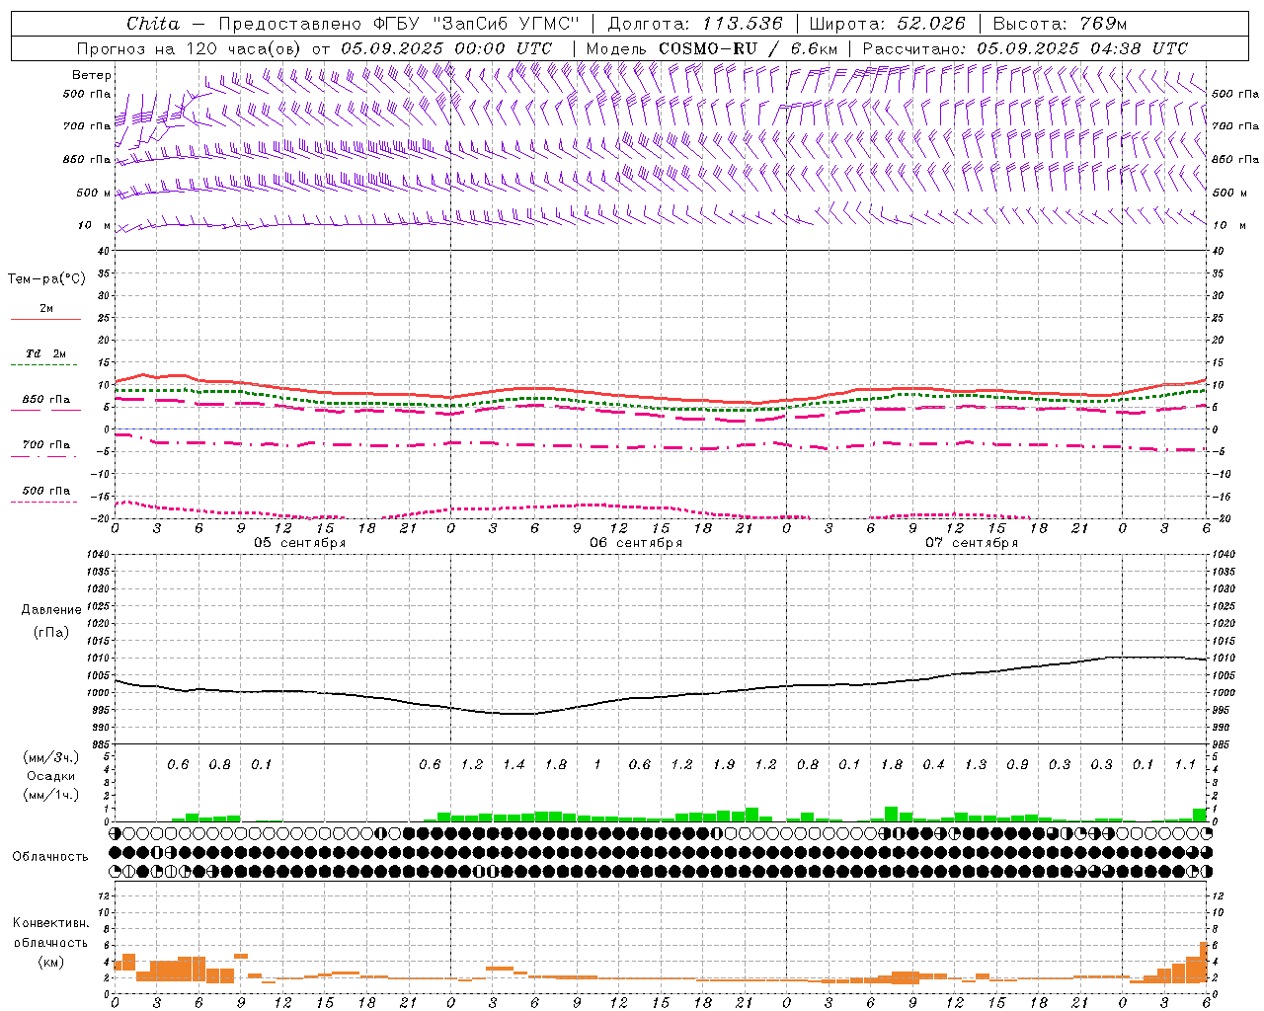The image size is (1264, 1011).
Task: Click the "Рассчитано: 05.09.2025 04:38 UTC" timestamp
Action: click(x=1025, y=48)
